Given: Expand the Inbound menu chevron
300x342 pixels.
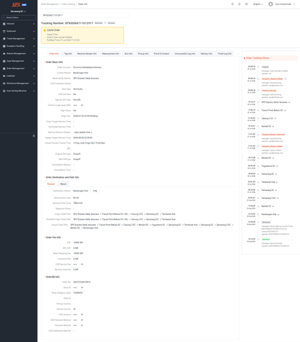Looking at the screenshot, I should 34,24.
